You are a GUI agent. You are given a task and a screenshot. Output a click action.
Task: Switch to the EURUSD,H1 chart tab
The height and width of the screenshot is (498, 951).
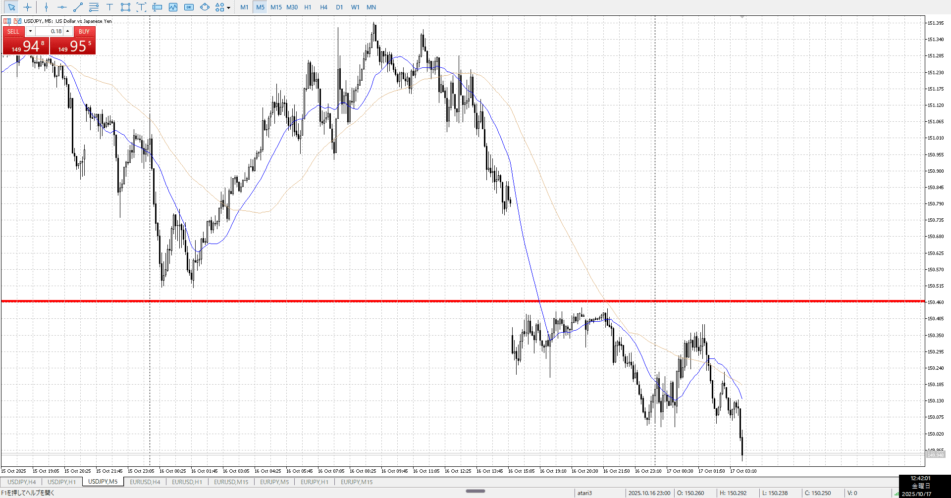(x=187, y=482)
